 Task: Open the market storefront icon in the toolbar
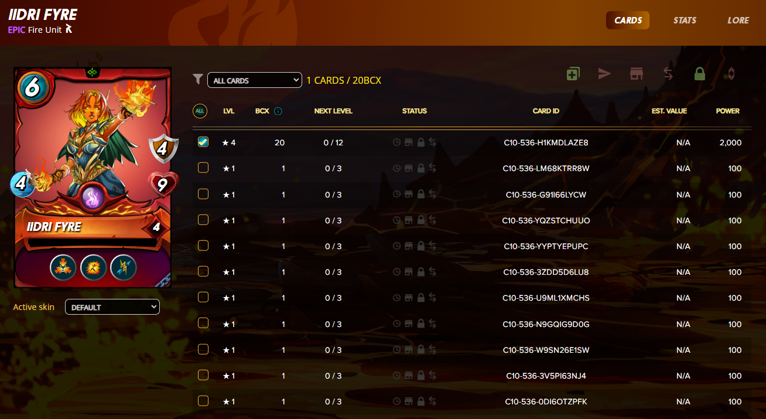tap(637, 74)
